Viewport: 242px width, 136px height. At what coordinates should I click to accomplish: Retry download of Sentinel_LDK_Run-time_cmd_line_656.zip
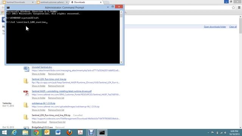click(39, 122)
